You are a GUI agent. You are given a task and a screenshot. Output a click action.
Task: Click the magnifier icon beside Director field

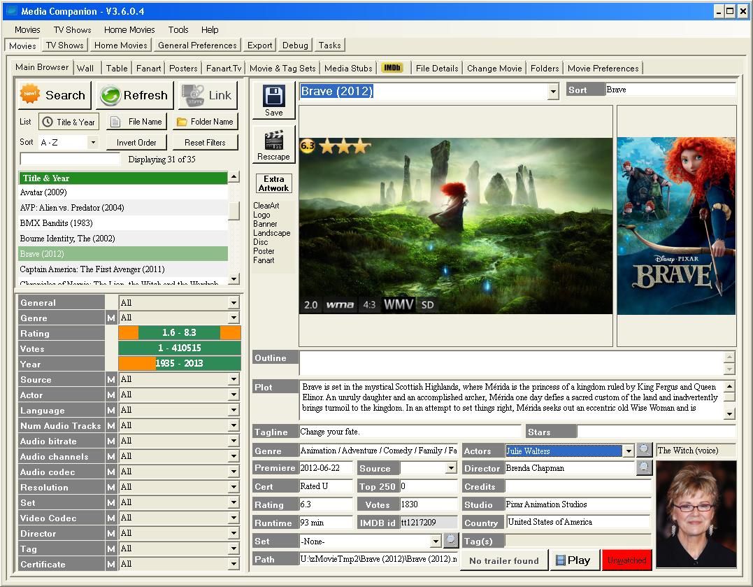click(643, 467)
